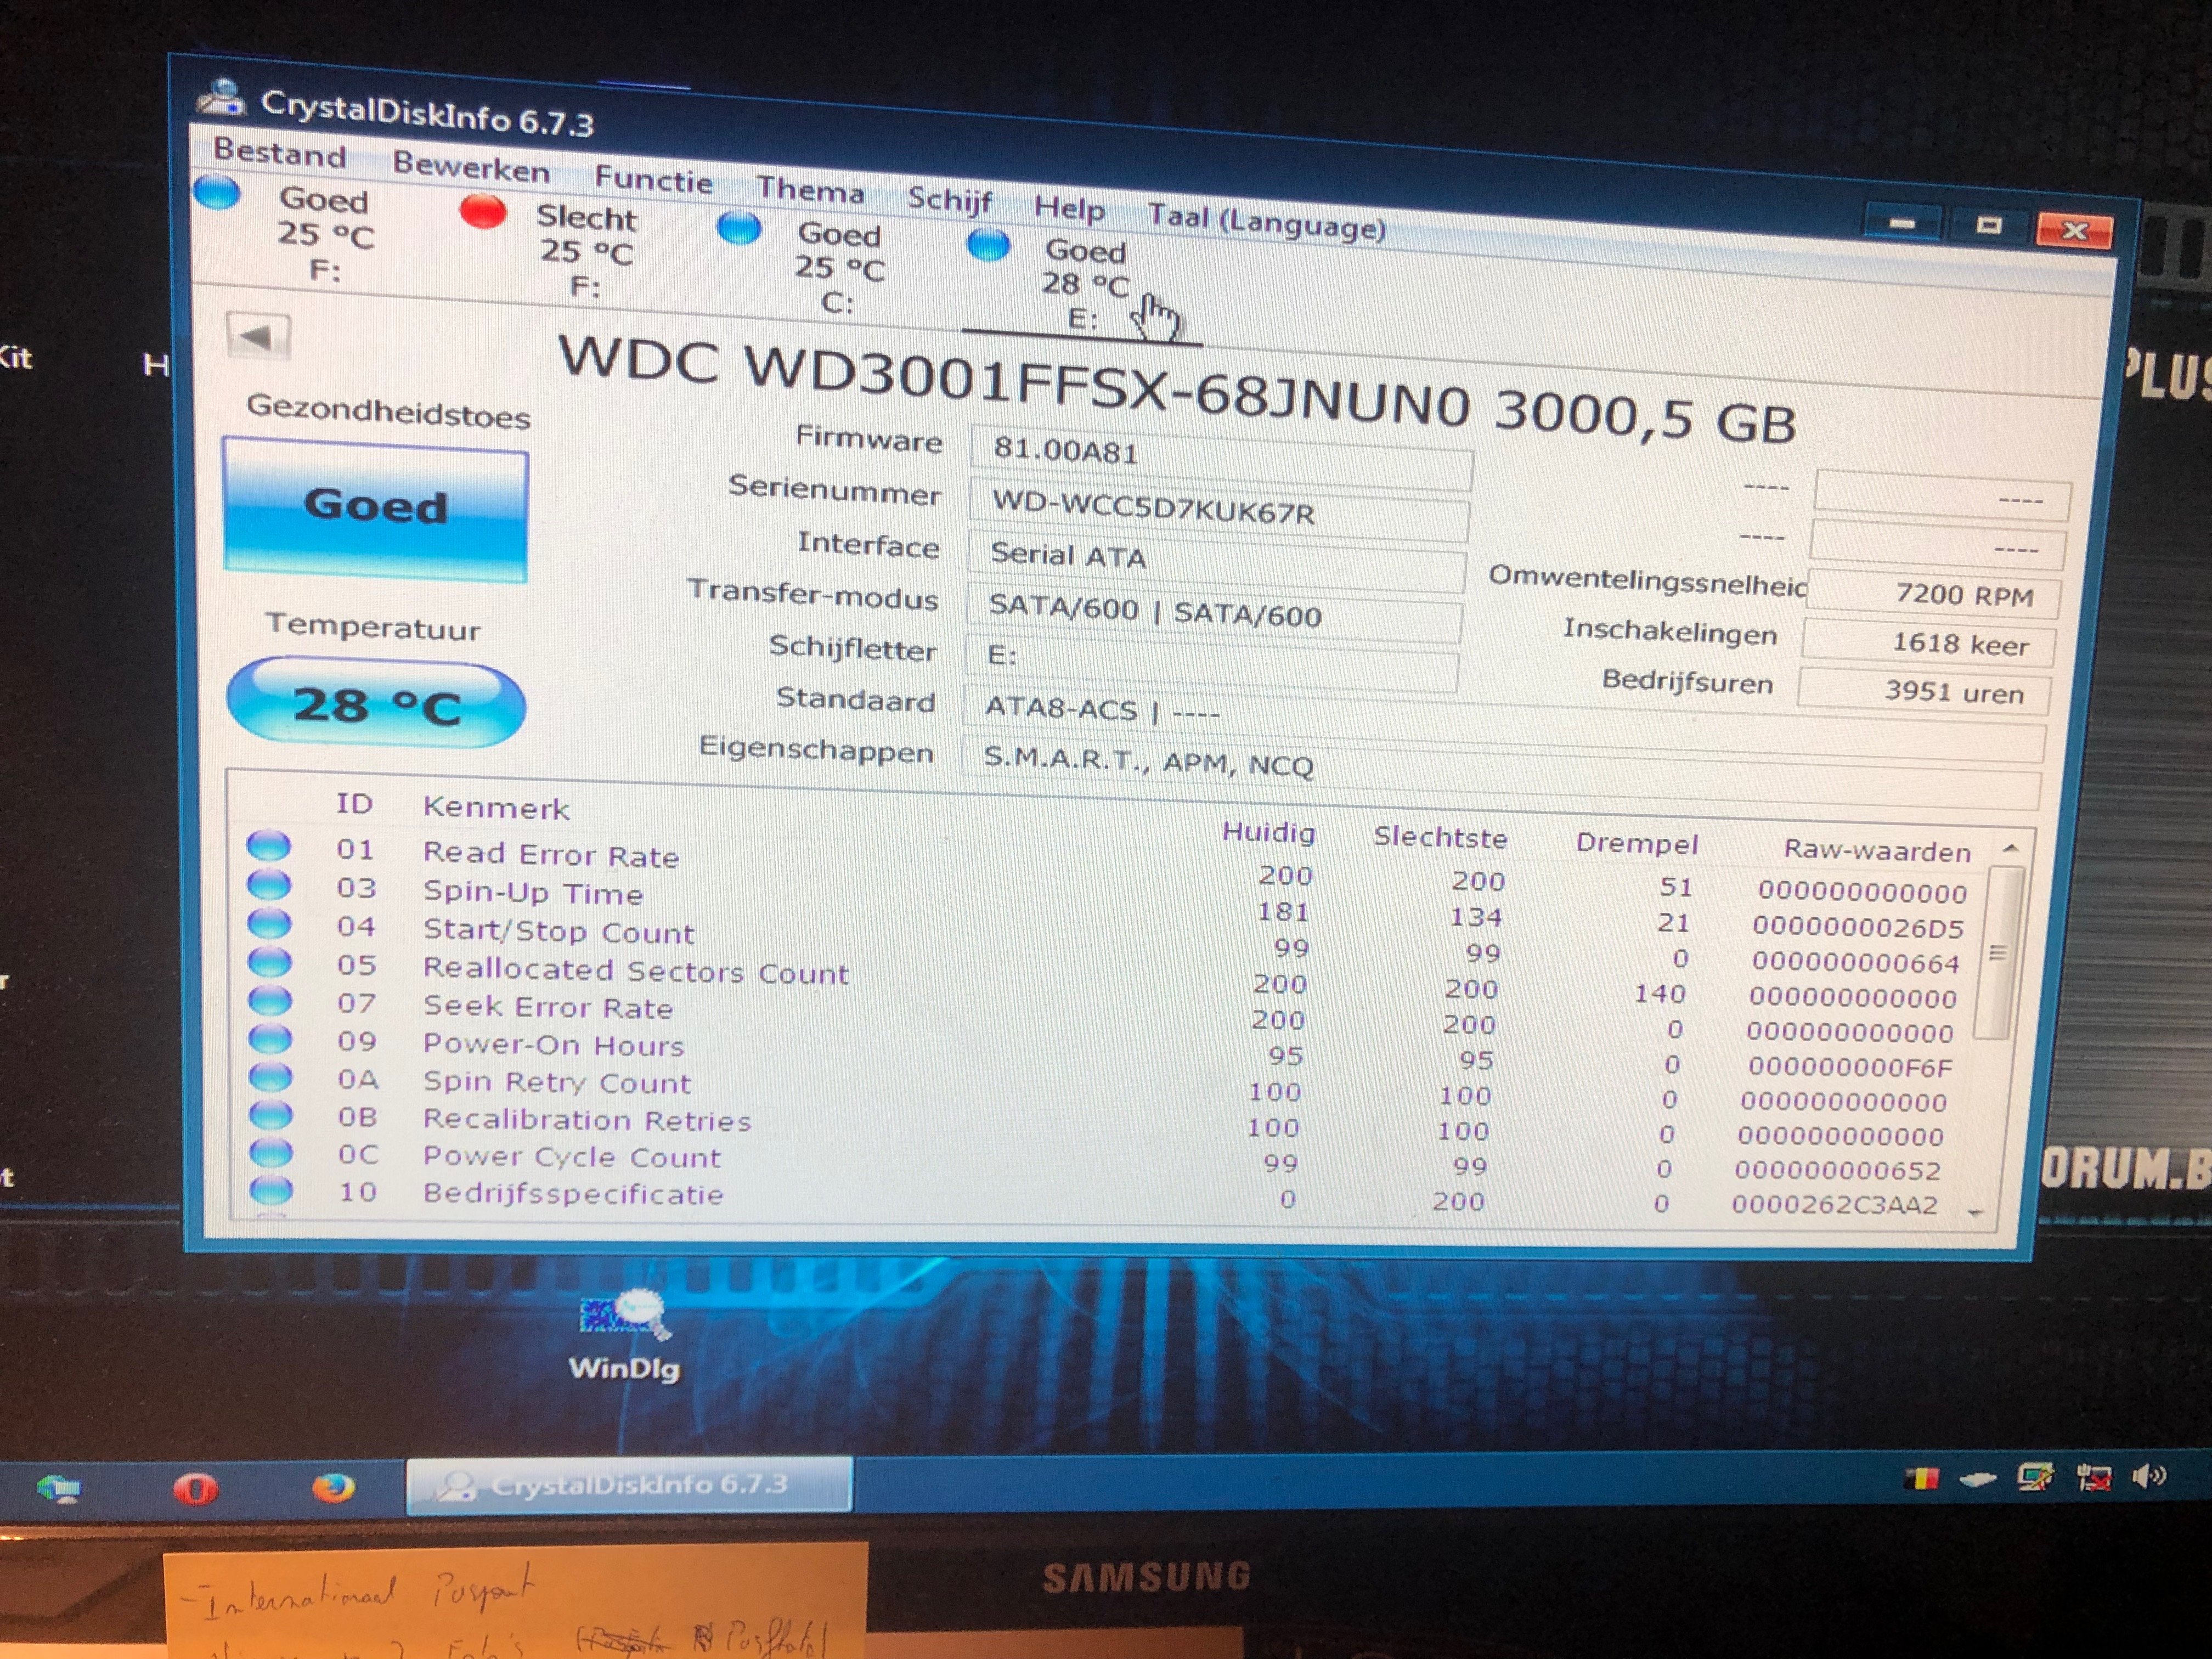Click raw value 000000000F6F
The image size is (2212, 1659).
pos(1850,1067)
